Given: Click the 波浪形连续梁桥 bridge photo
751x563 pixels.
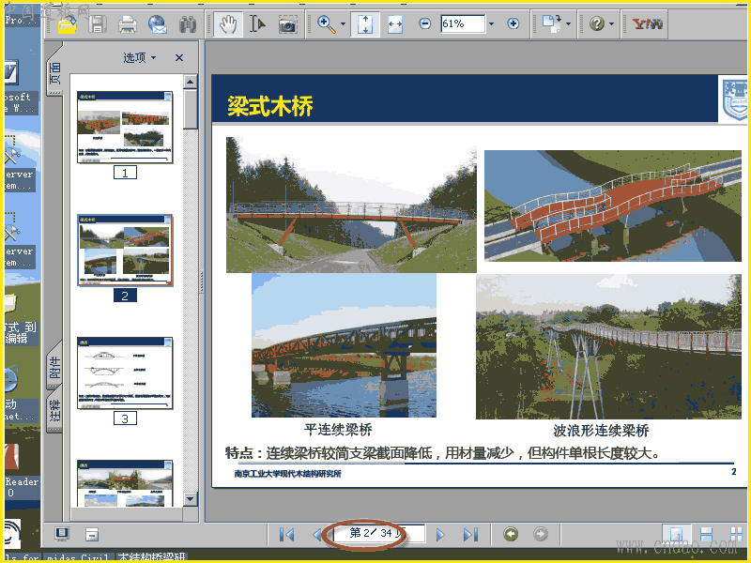Looking at the screenshot, I should coord(608,346).
